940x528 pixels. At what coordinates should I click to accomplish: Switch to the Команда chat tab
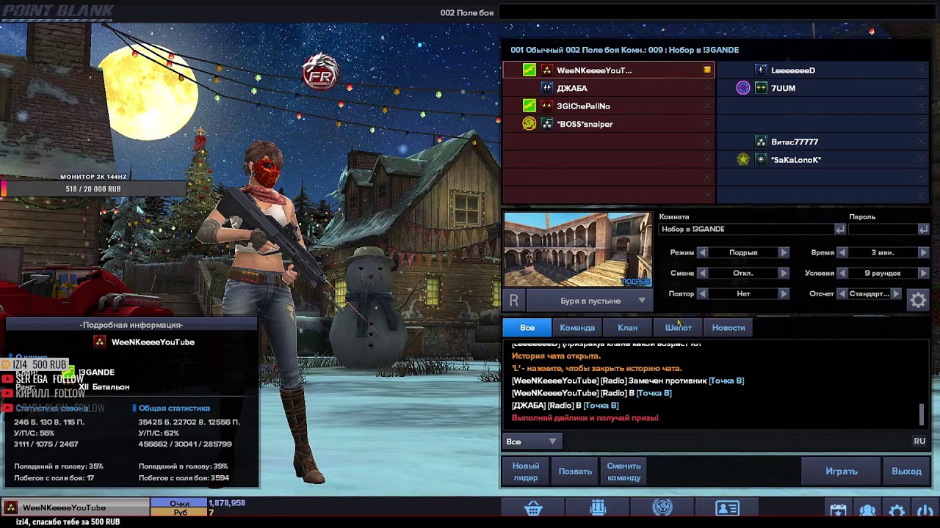coord(577,328)
